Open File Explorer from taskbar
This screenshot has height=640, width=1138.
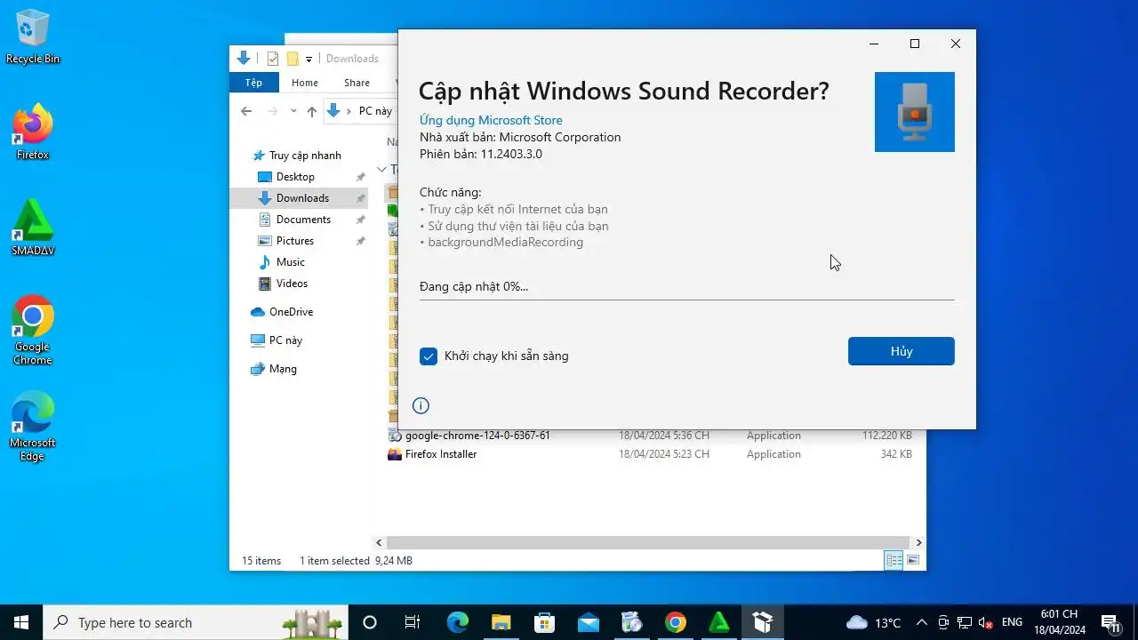coord(501,622)
